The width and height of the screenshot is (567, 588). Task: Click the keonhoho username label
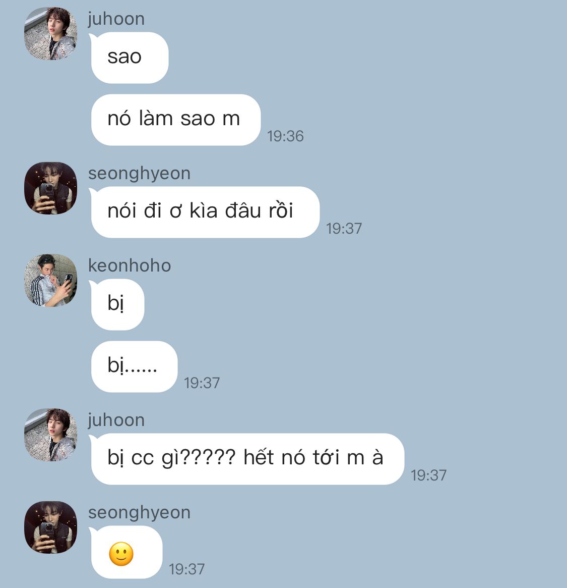point(130,265)
